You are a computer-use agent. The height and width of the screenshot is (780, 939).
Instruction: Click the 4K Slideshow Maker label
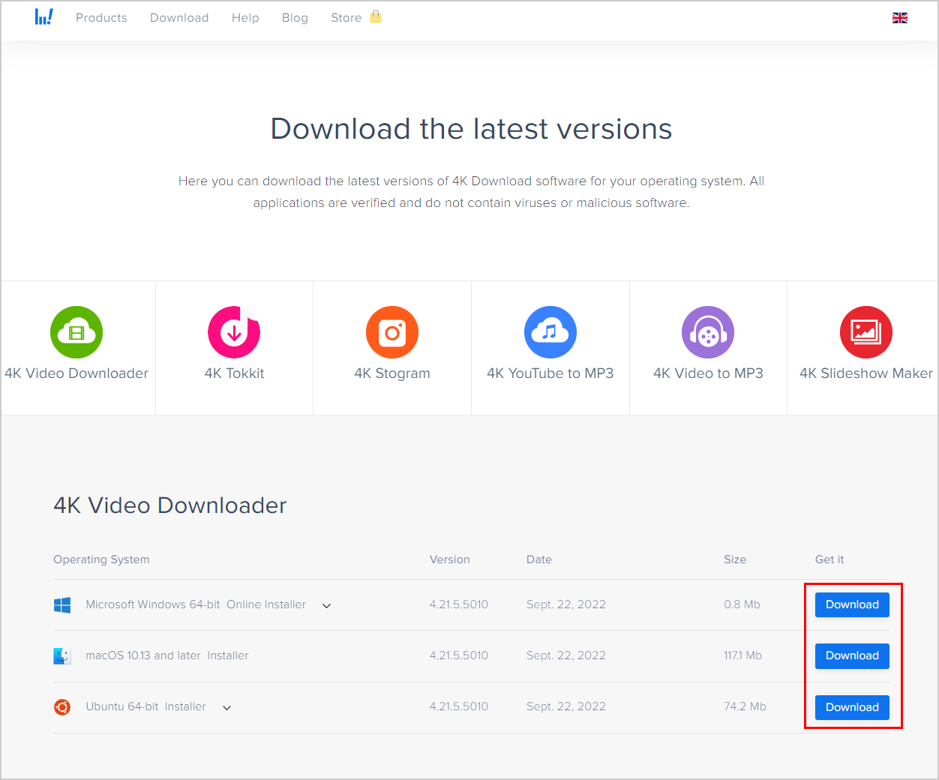click(x=866, y=373)
